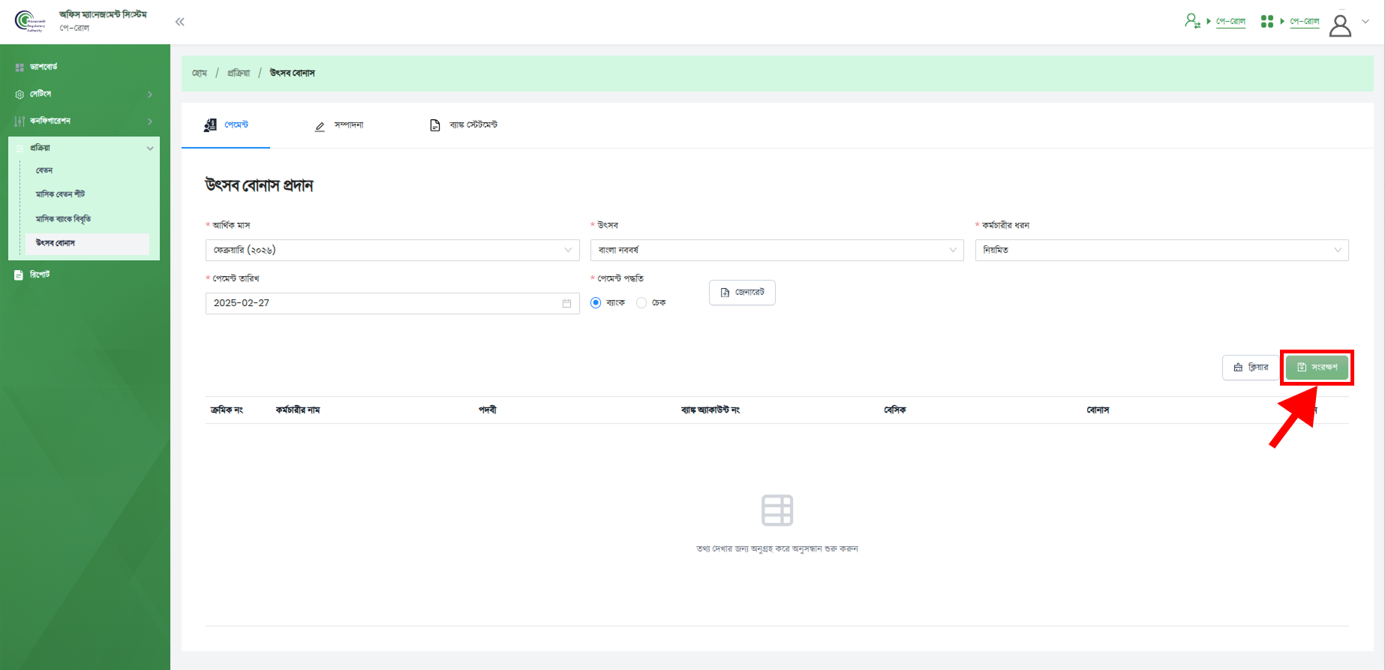
Task: Click the সেটিংস gear icon in sidebar
Action: tap(20, 95)
